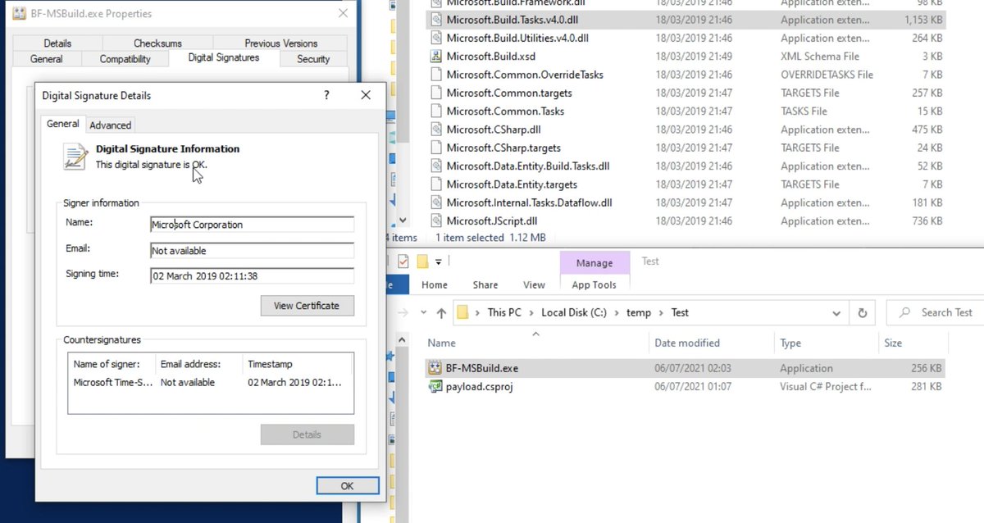Click the Manage contextual tab header
This screenshot has width=984, height=523.
click(594, 262)
